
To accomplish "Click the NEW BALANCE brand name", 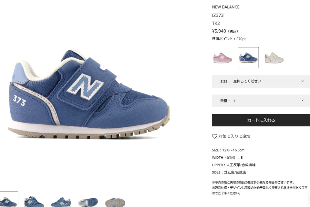I will pos(226,7).
